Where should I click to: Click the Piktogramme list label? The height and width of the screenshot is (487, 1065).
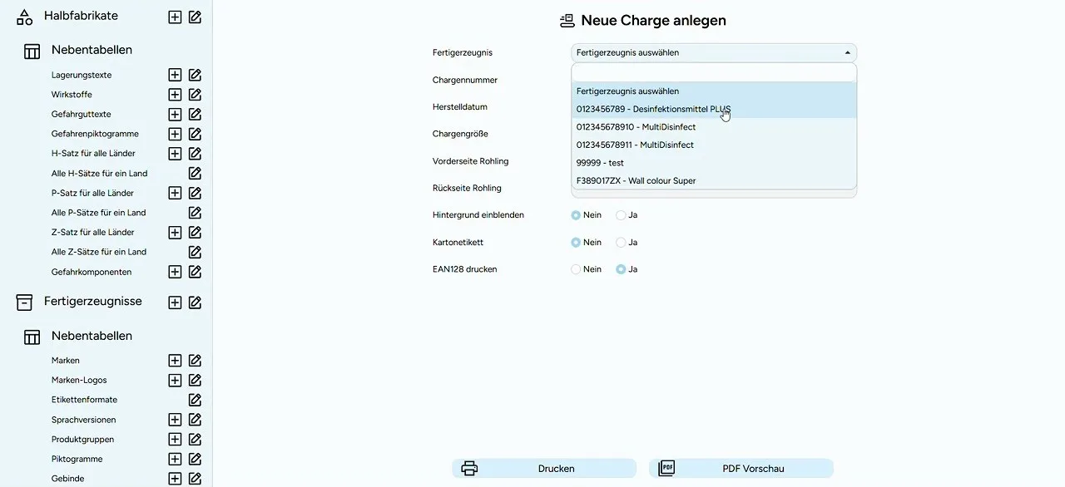(x=77, y=459)
